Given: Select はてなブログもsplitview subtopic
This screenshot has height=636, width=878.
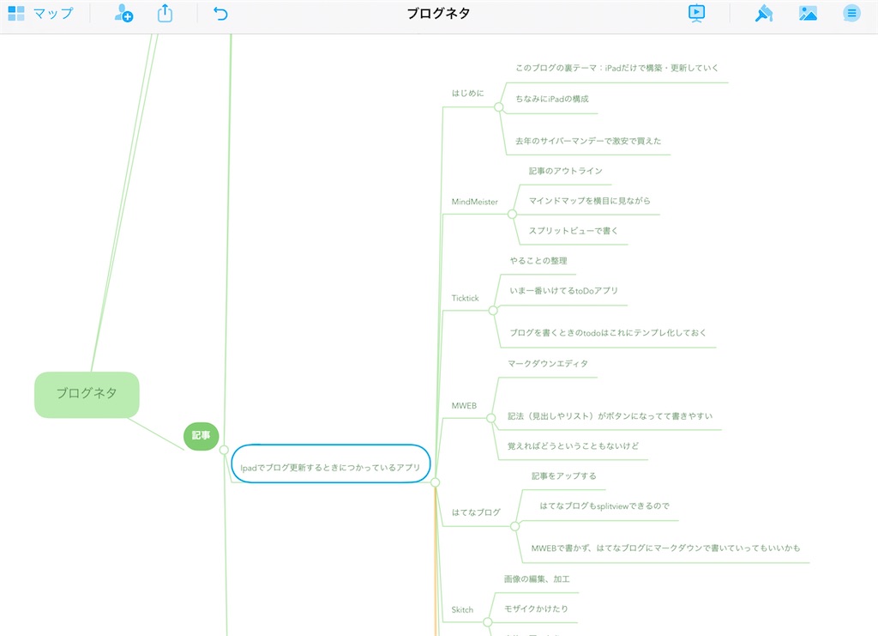Looking at the screenshot, I should tap(604, 506).
